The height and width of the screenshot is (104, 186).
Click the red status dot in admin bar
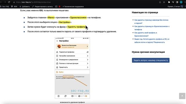[60, 7]
